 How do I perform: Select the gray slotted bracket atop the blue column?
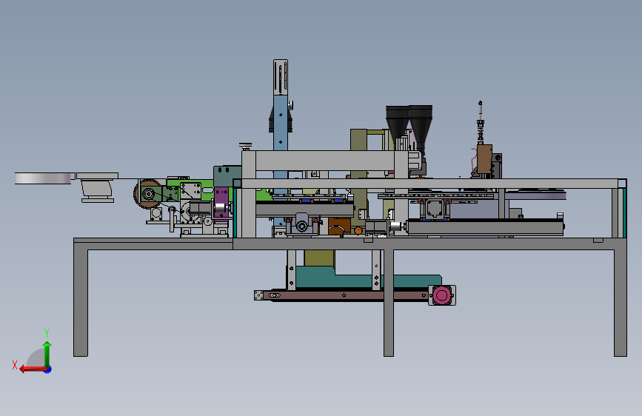pos(281,78)
